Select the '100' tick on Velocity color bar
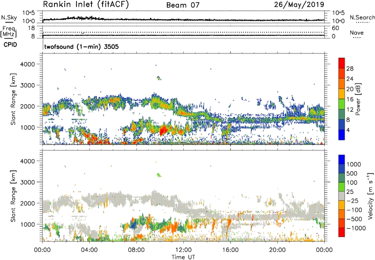The width and height of the screenshot is (375, 260). point(352,183)
